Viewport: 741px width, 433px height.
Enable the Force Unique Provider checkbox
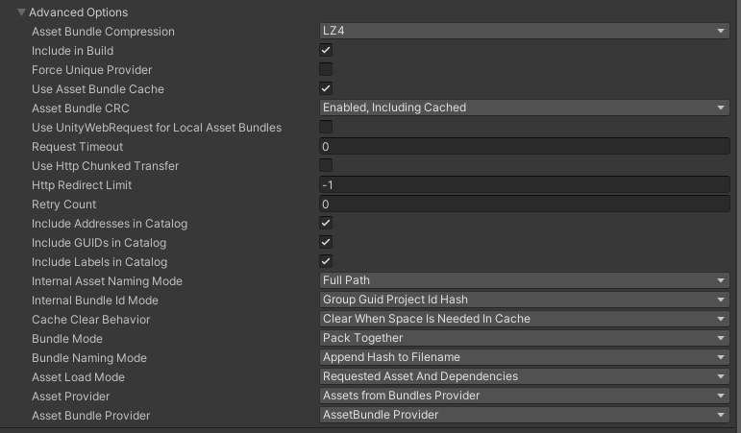[326, 70]
